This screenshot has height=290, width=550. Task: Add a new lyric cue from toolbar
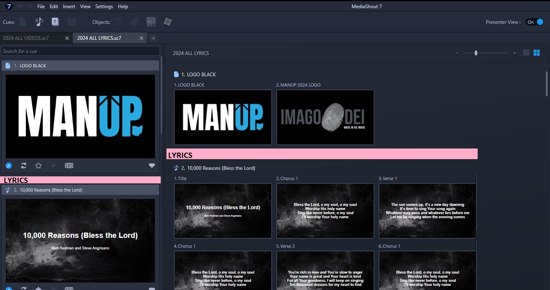(x=39, y=22)
